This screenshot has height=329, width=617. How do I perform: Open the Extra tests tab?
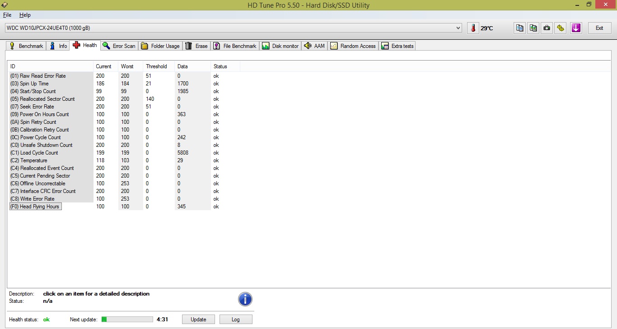pyautogui.click(x=397, y=46)
